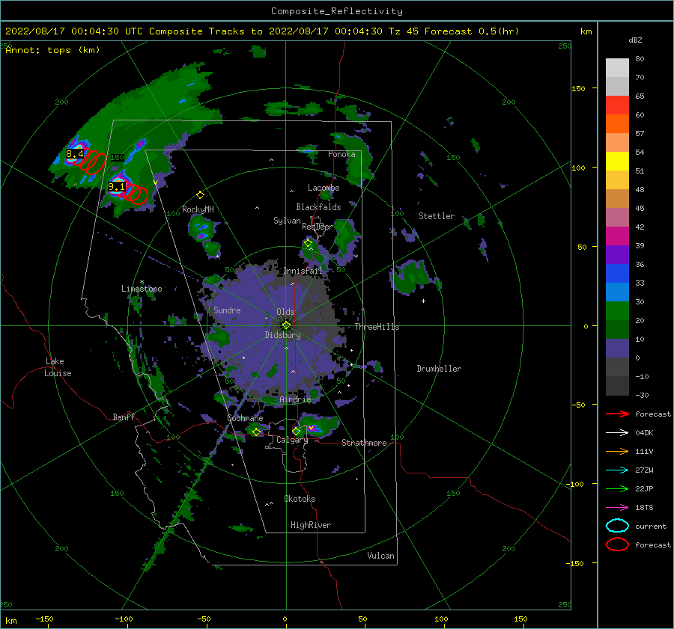Click the bright yellow swatch between 54 and 51

(x=617, y=162)
